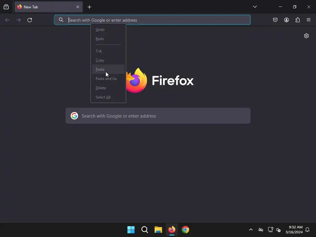Open the network tray icon
The image size is (316, 237).
tap(270, 230)
